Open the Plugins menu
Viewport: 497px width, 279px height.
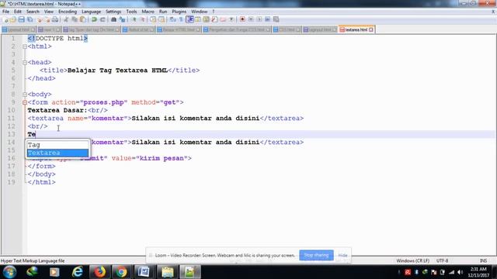(x=179, y=12)
